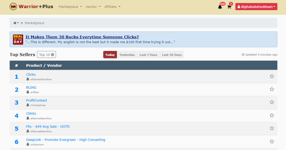Screen dimensions: 286x150
Task: Click the Updated 4 minutes ago text
Action: pos(259,55)
